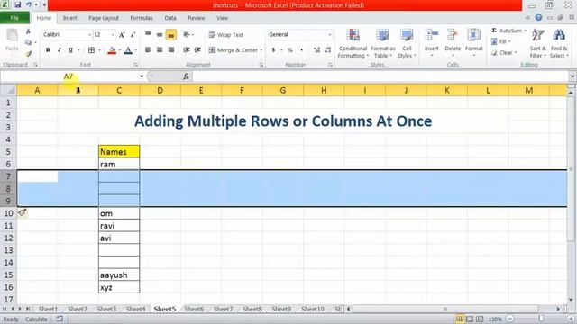Toggle Underline formatting
The height and width of the screenshot is (324, 577).
tap(70, 50)
